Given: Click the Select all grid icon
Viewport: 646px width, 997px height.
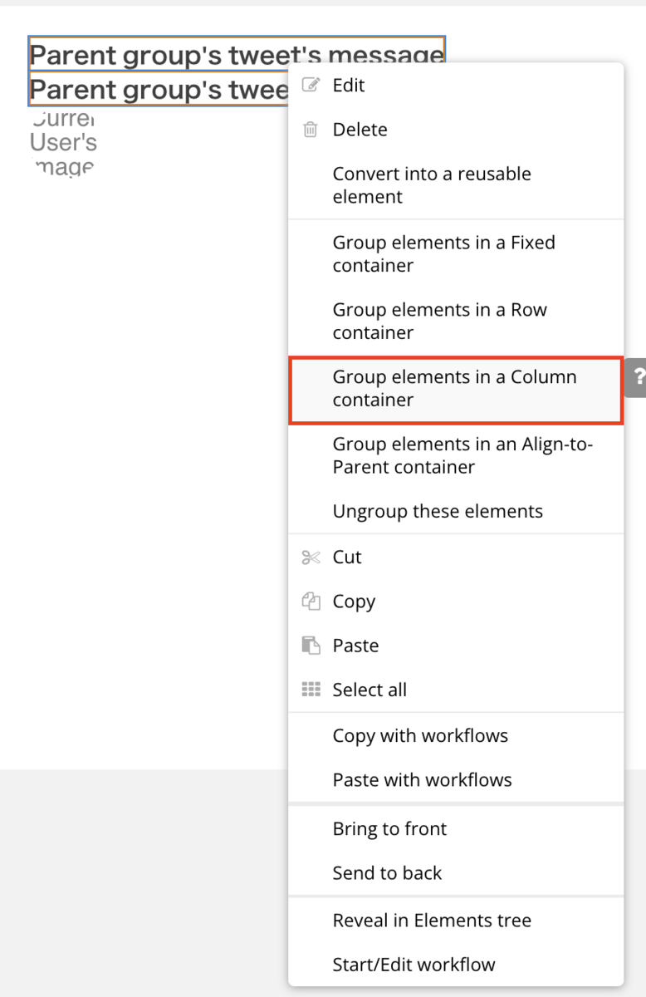Looking at the screenshot, I should [311, 690].
